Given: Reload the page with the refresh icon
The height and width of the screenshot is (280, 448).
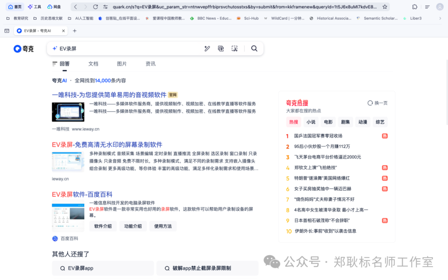Looking at the screenshot, I should pos(95,7).
